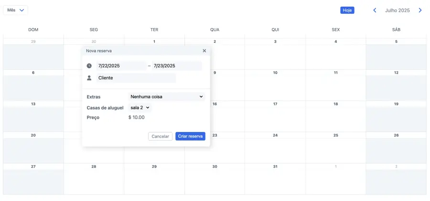Close the Nova reserva dialog
This screenshot has height=201, width=430.
click(204, 50)
